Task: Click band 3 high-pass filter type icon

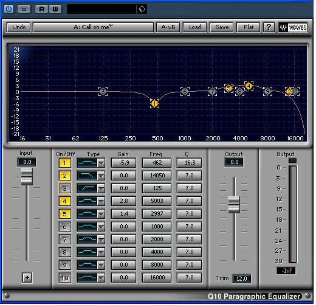Action: (88, 188)
